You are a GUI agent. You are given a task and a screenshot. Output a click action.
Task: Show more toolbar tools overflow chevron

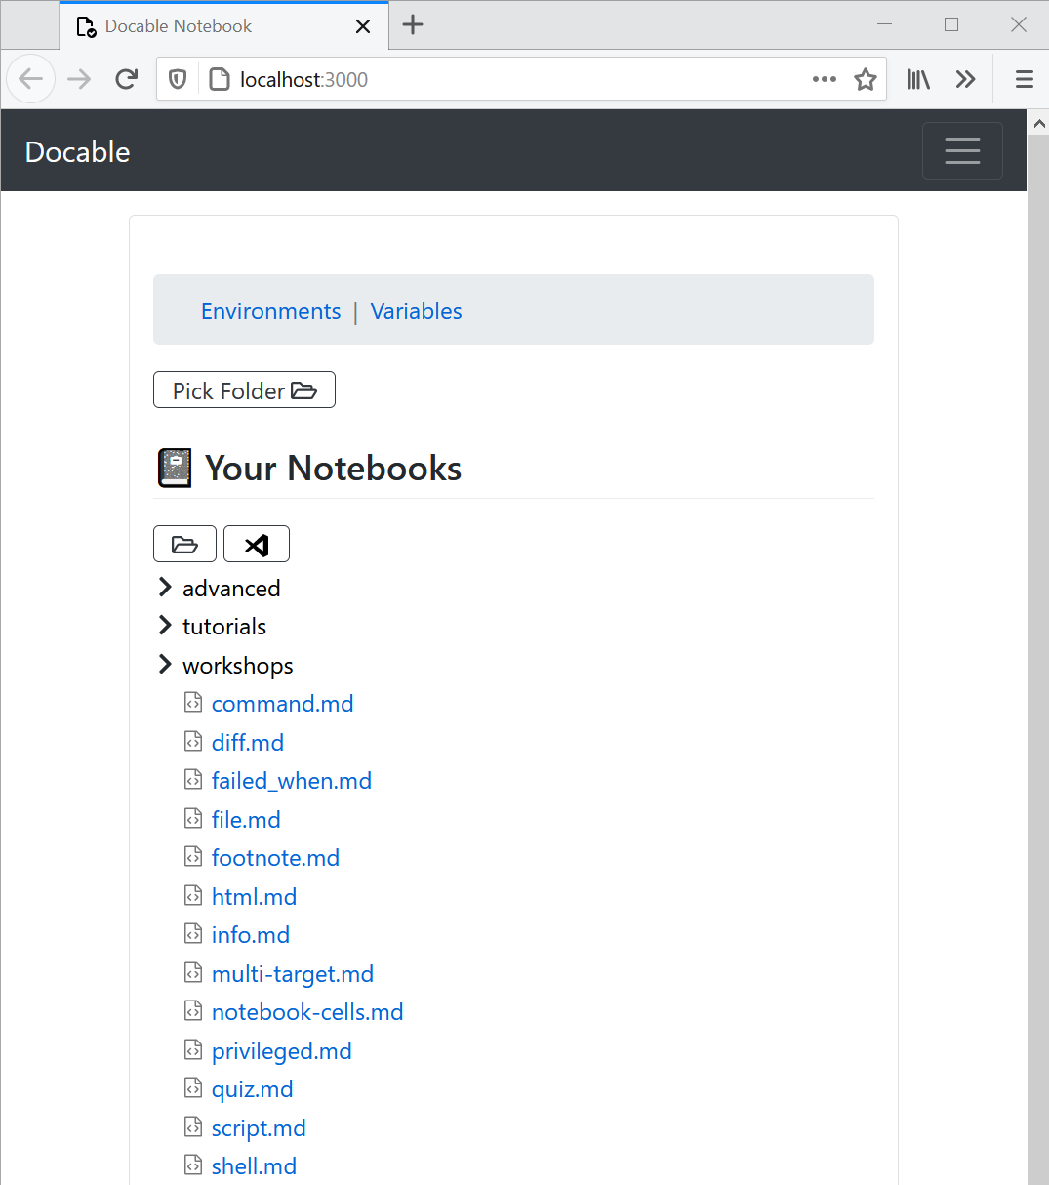(965, 79)
